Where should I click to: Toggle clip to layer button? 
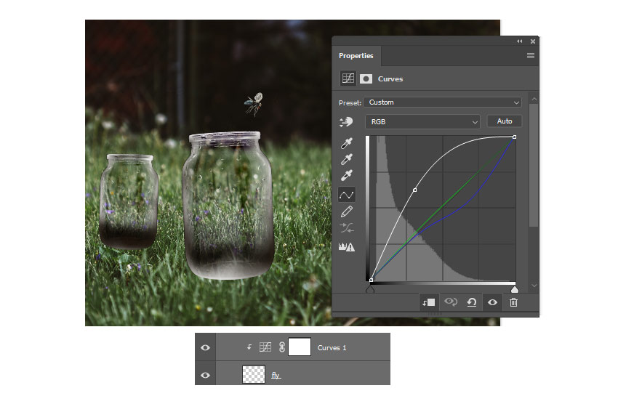point(428,302)
